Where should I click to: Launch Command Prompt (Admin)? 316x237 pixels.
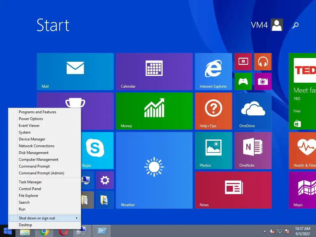(44, 173)
